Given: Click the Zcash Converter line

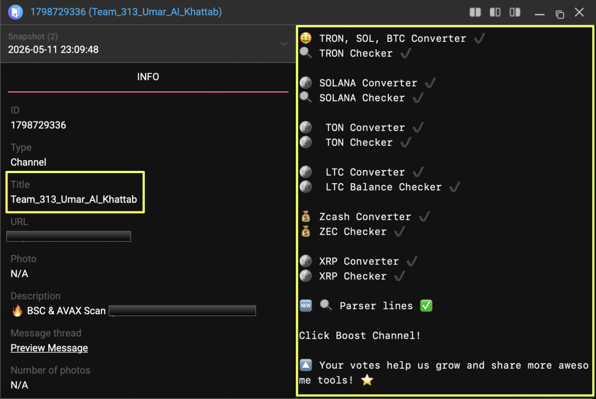Looking at the screenshot, I should pos(365,217).
